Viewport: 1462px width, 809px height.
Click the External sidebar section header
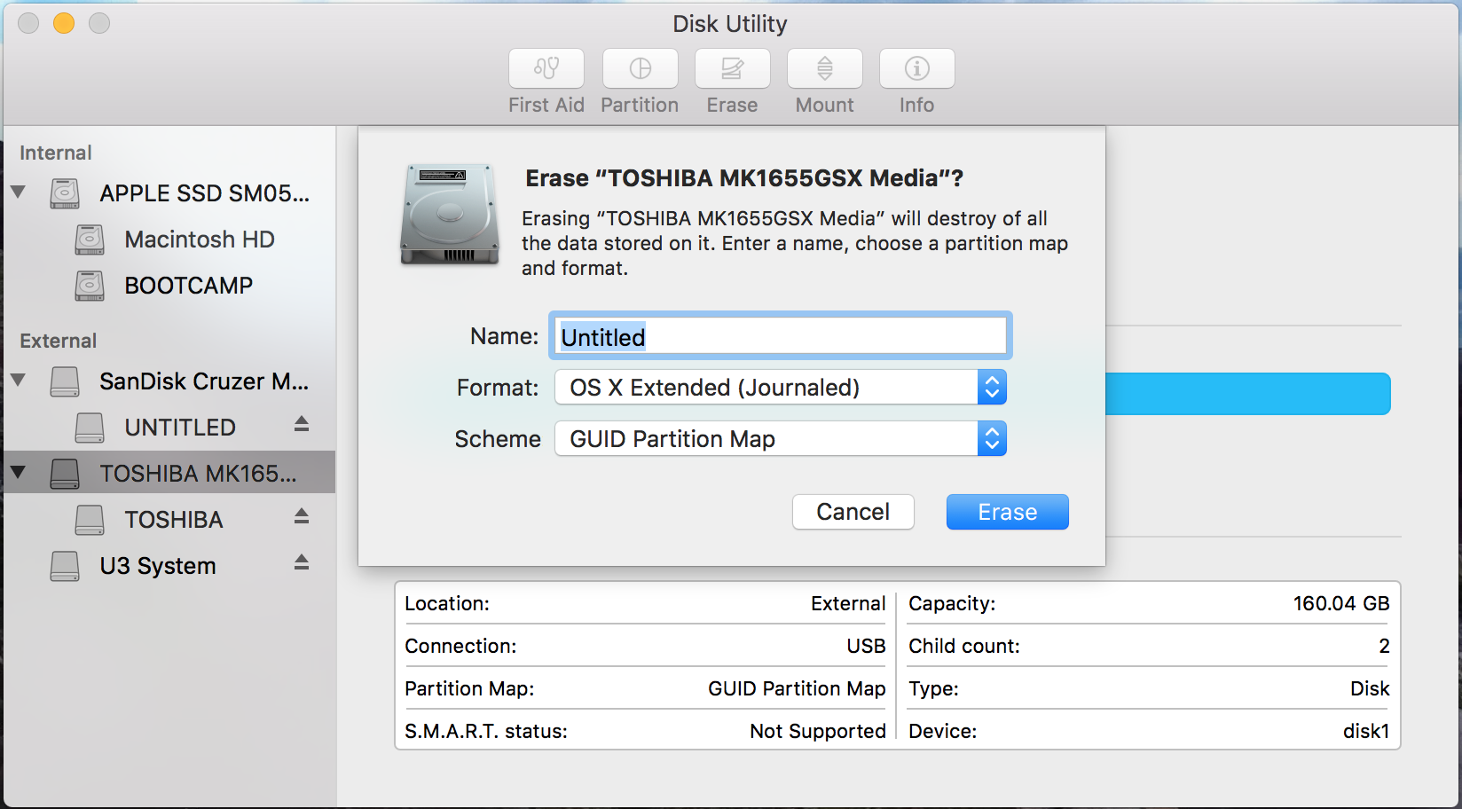pyautogui.click(x=59, y=341)
